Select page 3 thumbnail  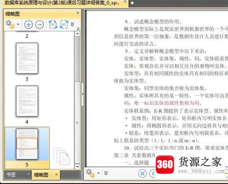pos(27,58)
